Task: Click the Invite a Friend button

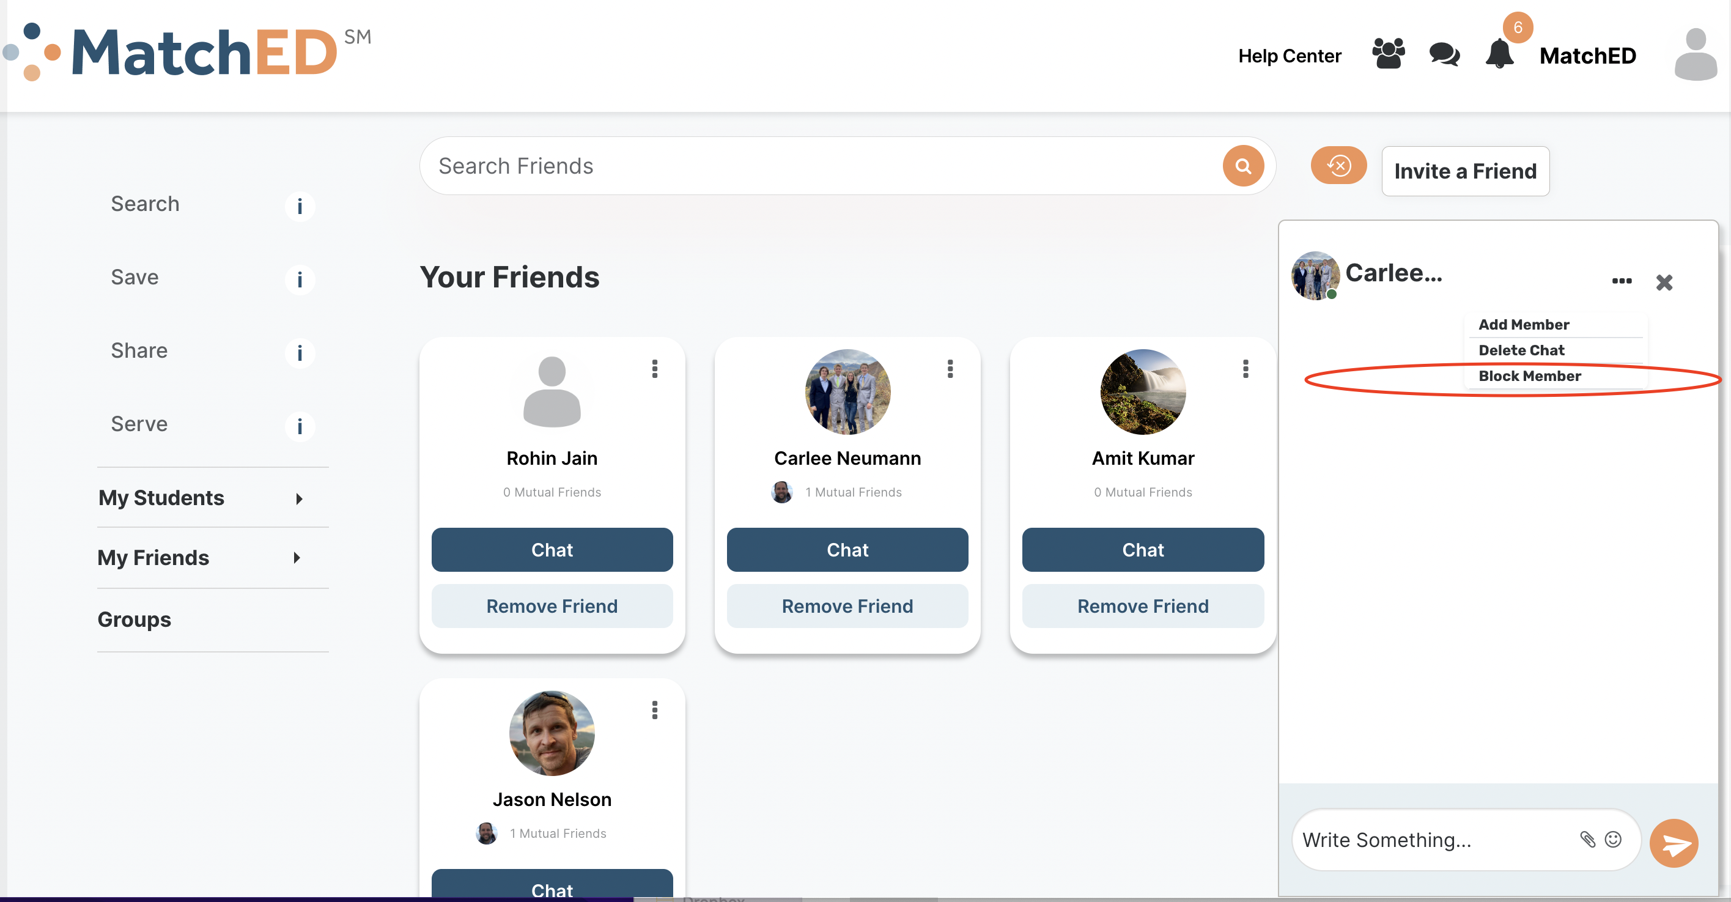Action: click(1465, 171)
